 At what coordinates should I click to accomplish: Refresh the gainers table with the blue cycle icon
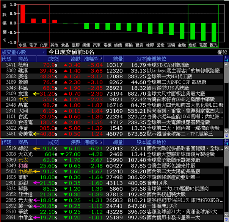point(226,136)
